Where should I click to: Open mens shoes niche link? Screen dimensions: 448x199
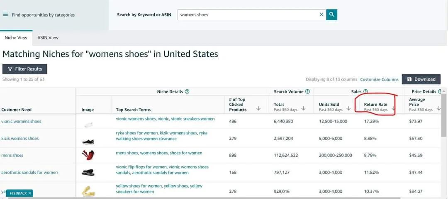12,156
